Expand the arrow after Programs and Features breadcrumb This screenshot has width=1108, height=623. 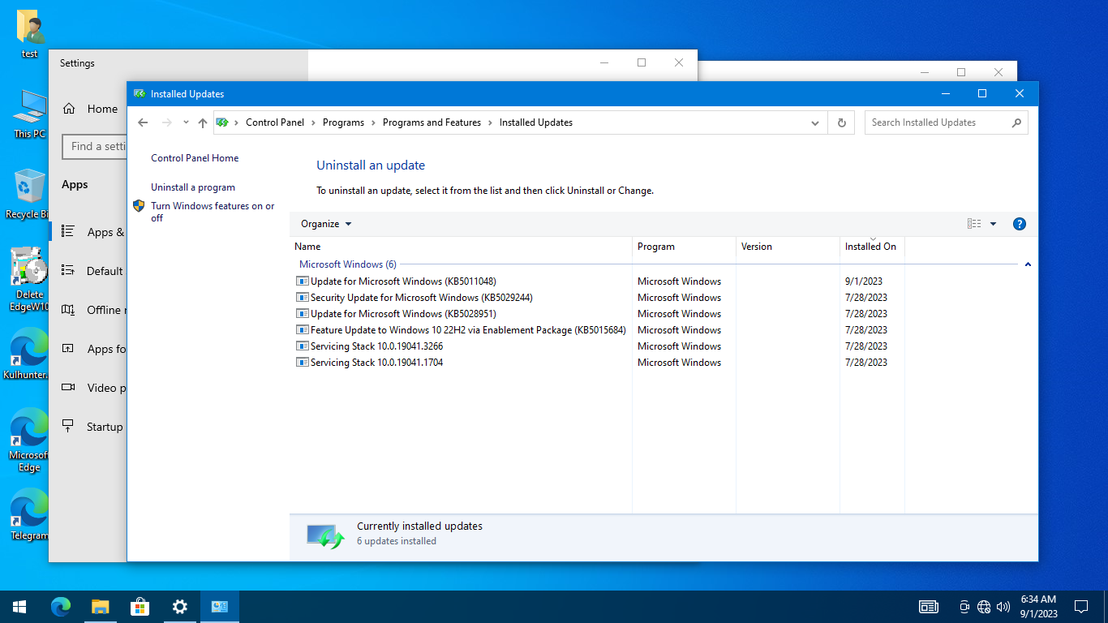pos(490,122)
